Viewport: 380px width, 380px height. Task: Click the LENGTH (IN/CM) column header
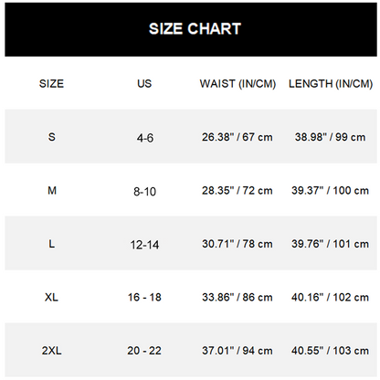(331, 84)
